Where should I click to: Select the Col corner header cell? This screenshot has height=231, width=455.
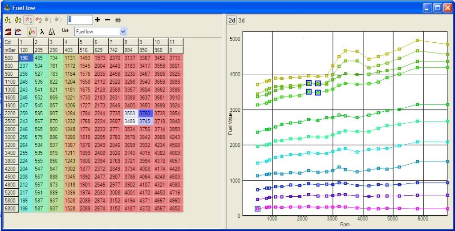pos(11,42)
